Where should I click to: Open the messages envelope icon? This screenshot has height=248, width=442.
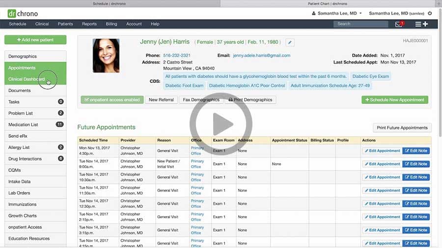point(399,24)
